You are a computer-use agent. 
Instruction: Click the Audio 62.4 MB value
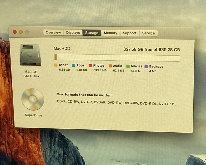pyautogui.click(x=119, y=71)
